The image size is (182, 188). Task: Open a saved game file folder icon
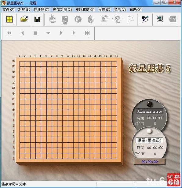tap(24, 19)
